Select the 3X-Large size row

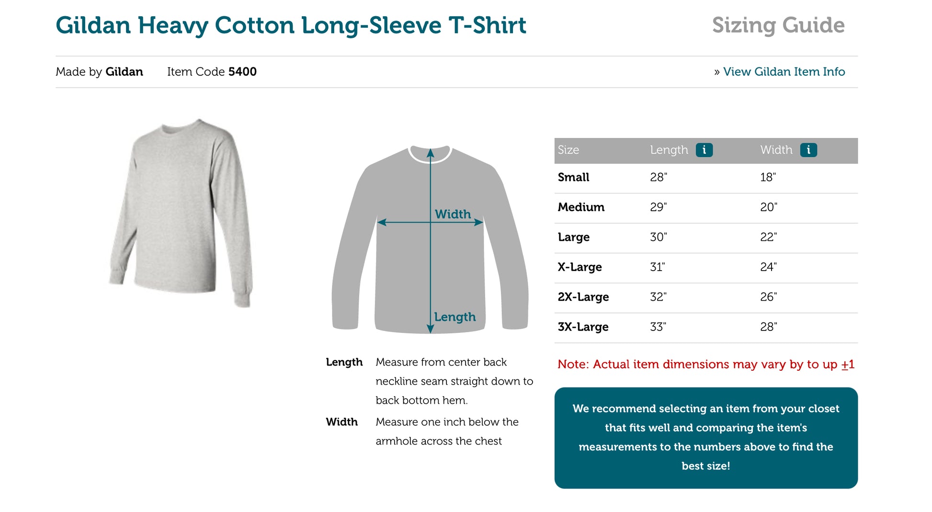click(x=705, y=327)
